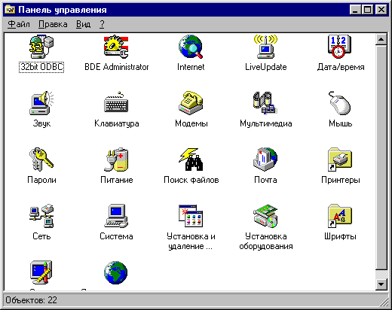Close the Панель управления window

click(x=381, y=10)
